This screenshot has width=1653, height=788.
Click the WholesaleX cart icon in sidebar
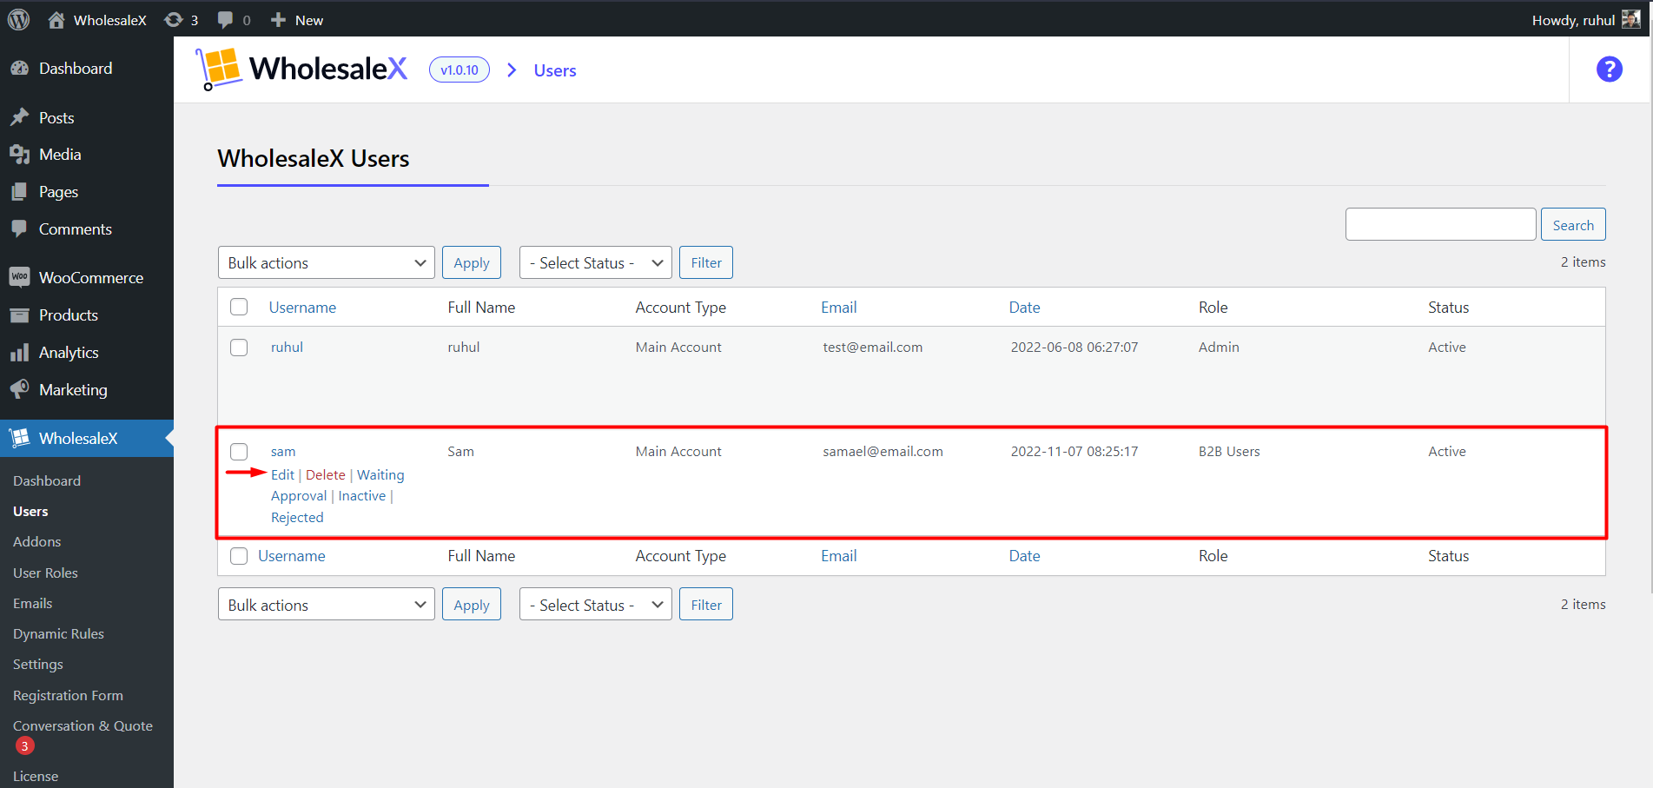(x=19, y=438)
